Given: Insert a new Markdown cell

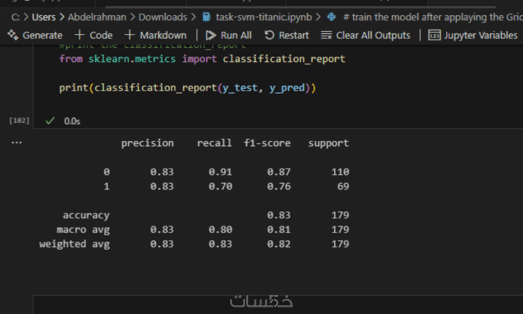Looking at the screenshot, I should tap(155, 35).
